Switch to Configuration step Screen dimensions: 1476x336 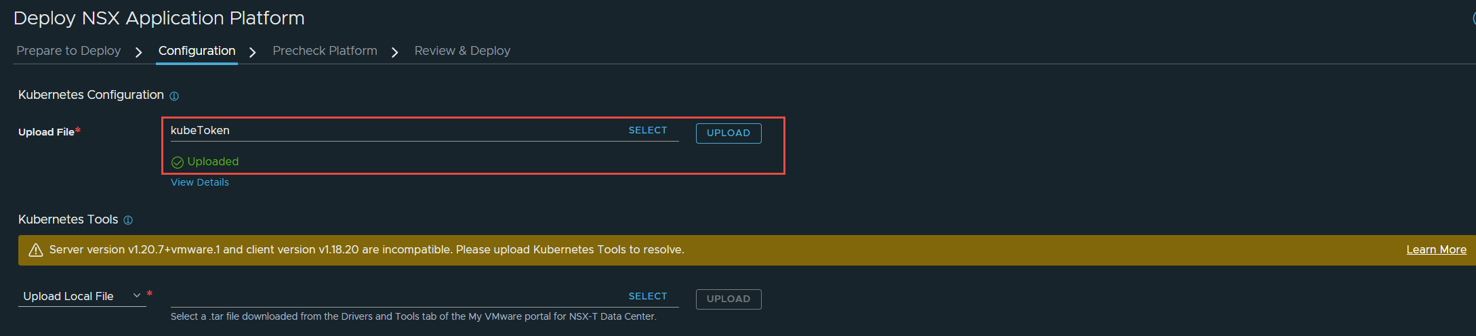197,51
